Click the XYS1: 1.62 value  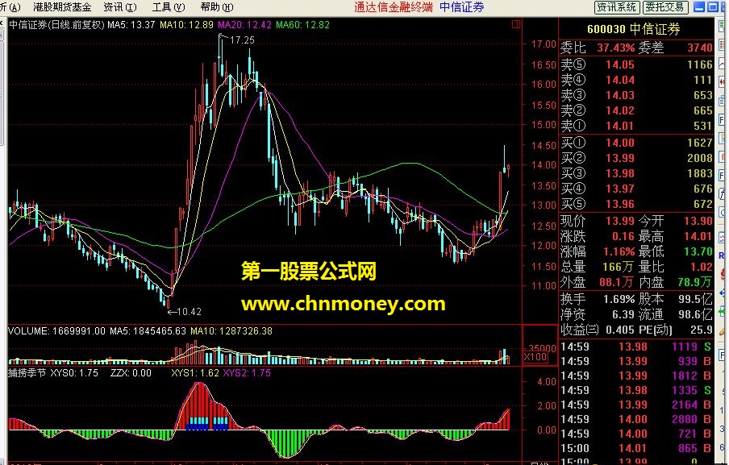click(x=195, y=373)
